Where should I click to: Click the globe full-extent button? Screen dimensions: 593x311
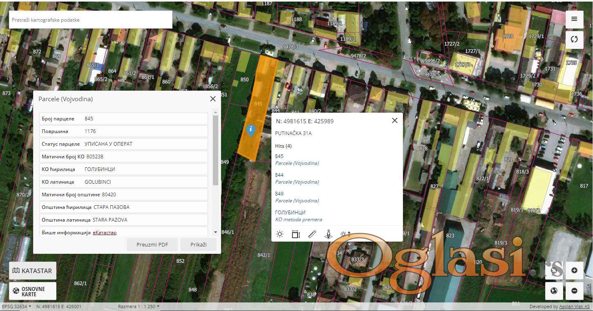pyautogui.click(x=554, y=291)
